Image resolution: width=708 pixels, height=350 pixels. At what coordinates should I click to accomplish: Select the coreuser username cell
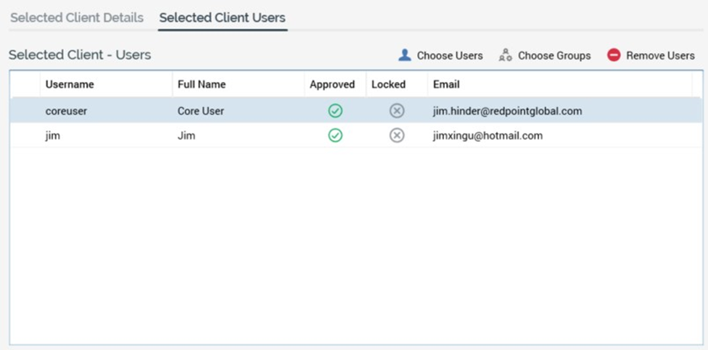66,111
